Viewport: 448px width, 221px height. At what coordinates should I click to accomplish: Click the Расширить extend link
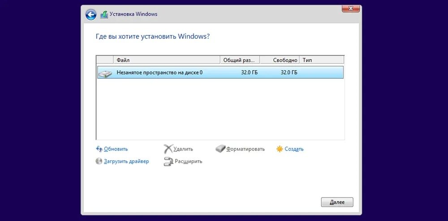coord(188,161)
